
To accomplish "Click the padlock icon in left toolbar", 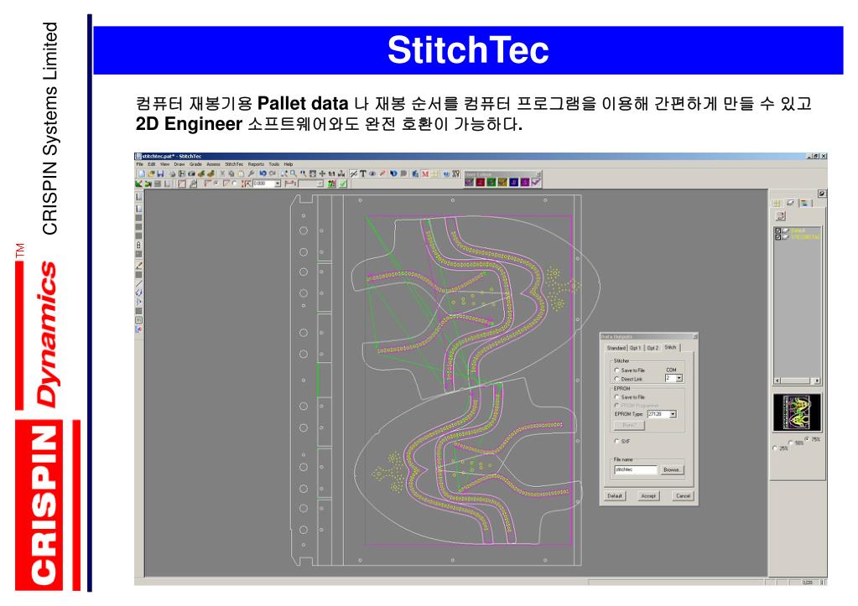I will [138, 245].
